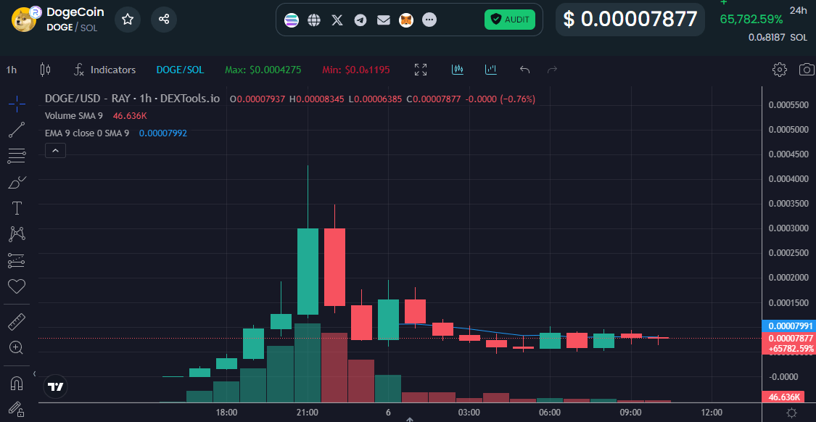Screen dimensions: 816x422
Task: Collapse left drawing toolbar arrow
Action: pos(35,374)
